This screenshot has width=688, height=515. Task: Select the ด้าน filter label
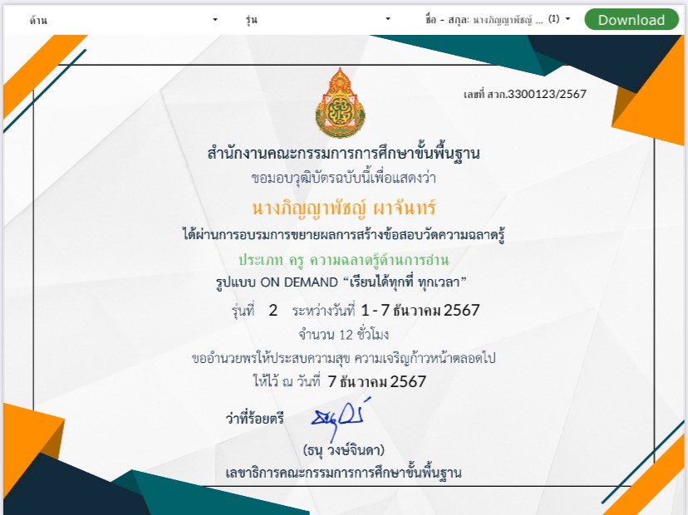38,20
